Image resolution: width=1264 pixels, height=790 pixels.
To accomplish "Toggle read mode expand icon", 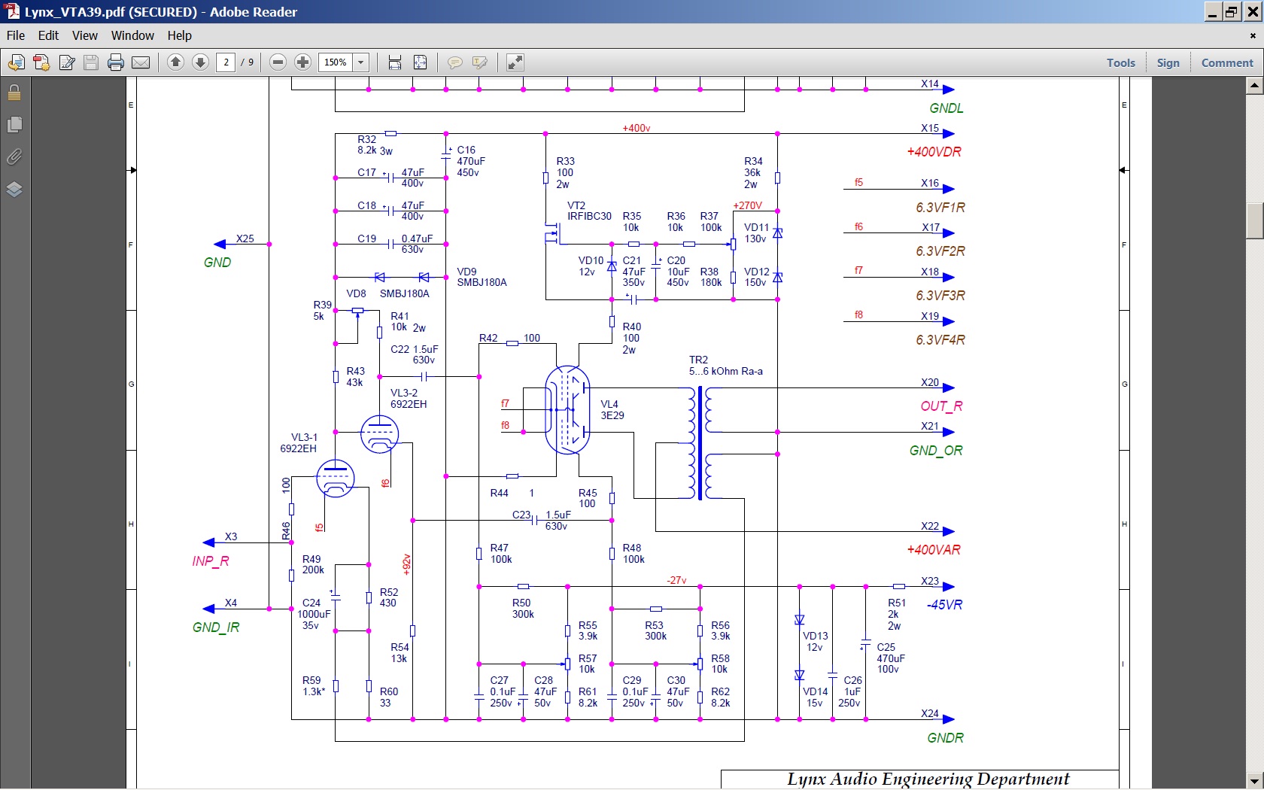I will 515,62.
